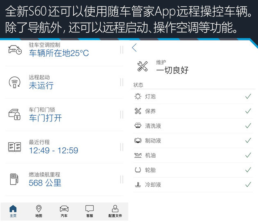Tap the 一切良好 maintenance summary text
Viewport: 258px width, 222px height.
click(x=172, y=70)
